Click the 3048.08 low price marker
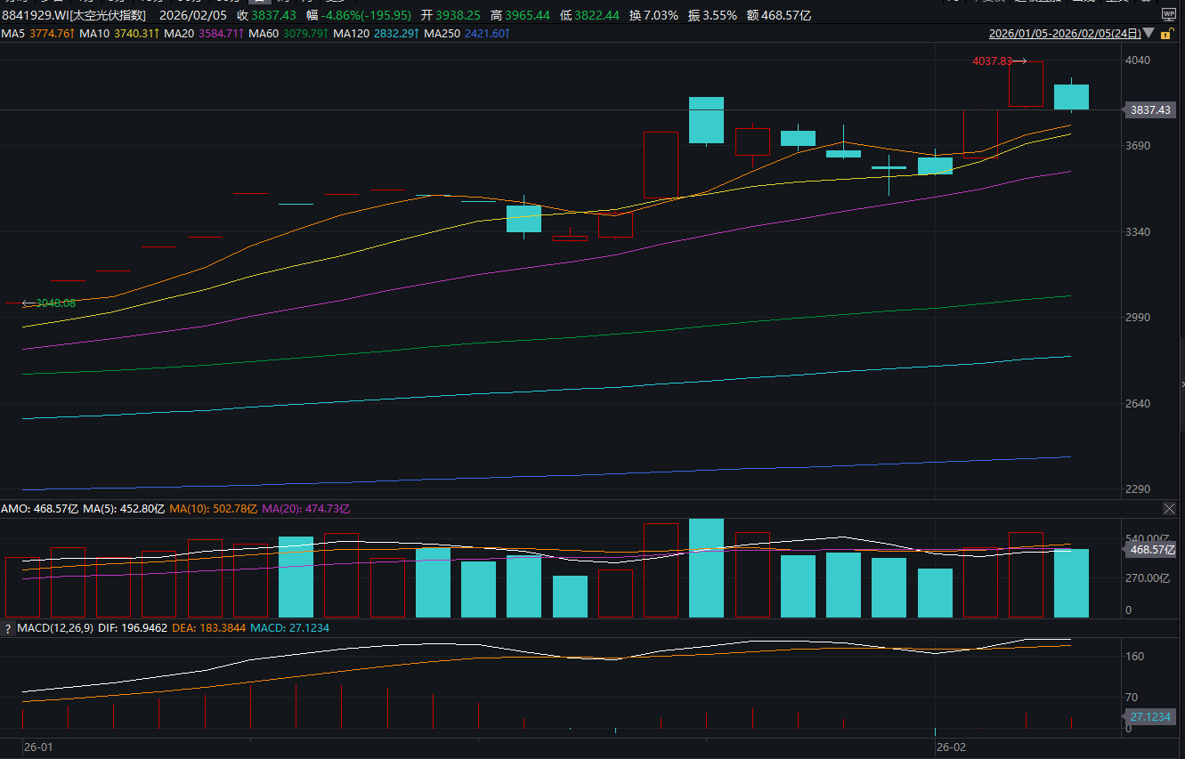Image resolution: width=1185 pixels, height=759 pixels. pyautogui.click(x=54, y=303)
